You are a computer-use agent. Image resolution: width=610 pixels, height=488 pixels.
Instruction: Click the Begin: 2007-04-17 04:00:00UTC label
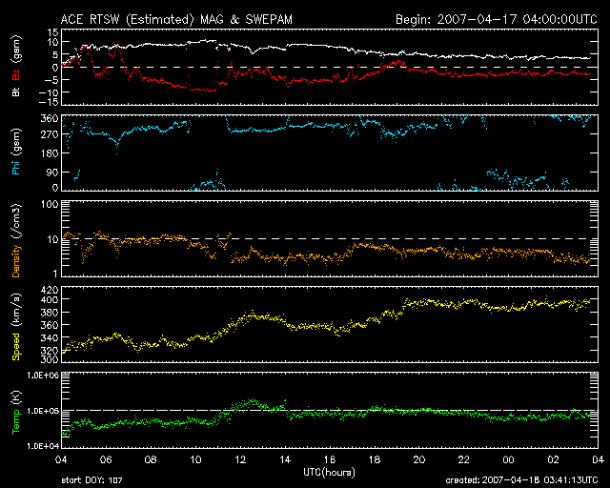point(496,19)
